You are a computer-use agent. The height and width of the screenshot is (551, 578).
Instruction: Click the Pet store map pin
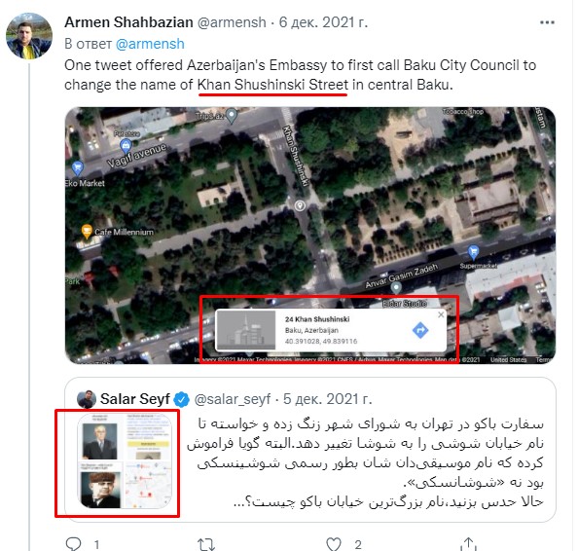coord(126,146)
